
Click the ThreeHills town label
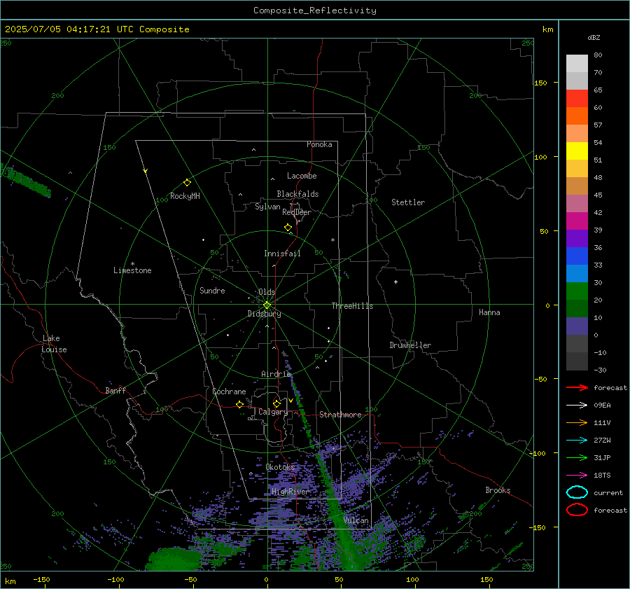(352, 306)
